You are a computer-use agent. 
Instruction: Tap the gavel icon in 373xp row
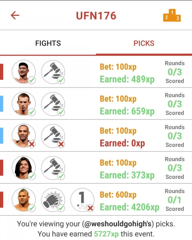point(53,168)
